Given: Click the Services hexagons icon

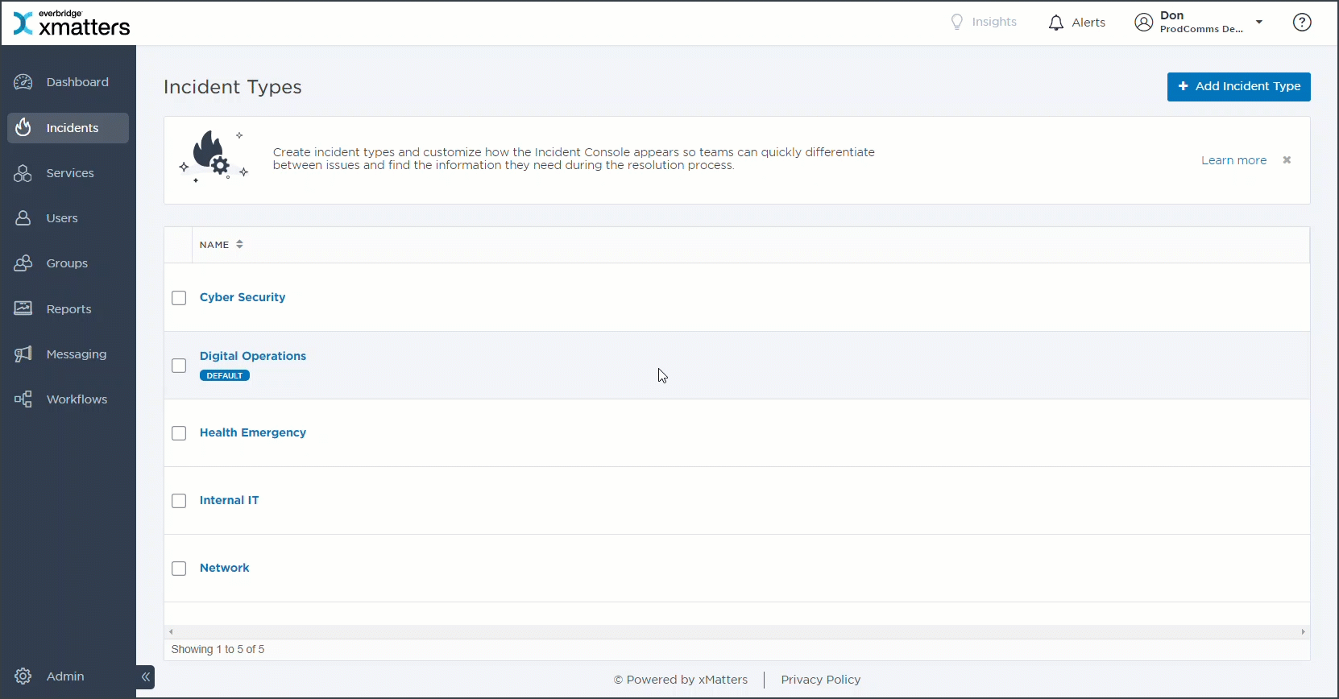Looking at the screenshot, I should [23, 173].
